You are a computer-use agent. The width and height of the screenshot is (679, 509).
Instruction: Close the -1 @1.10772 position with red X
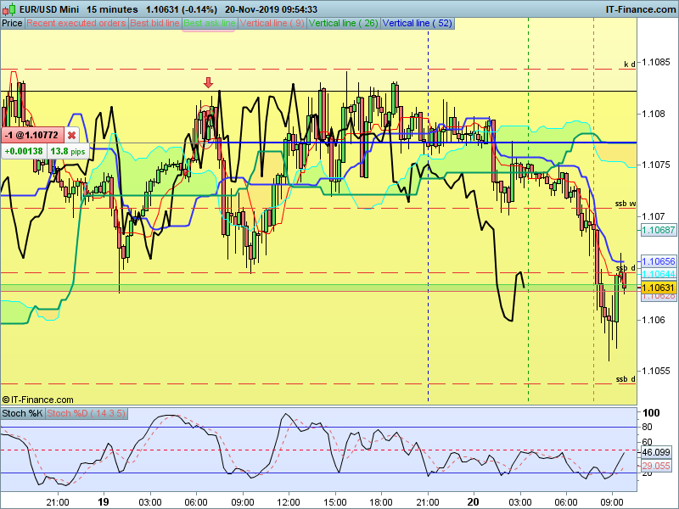click(x=71, y=135)
